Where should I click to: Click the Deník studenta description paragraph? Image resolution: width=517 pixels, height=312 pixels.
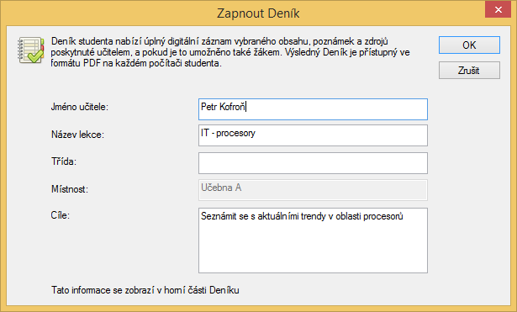tap(230, 52)
